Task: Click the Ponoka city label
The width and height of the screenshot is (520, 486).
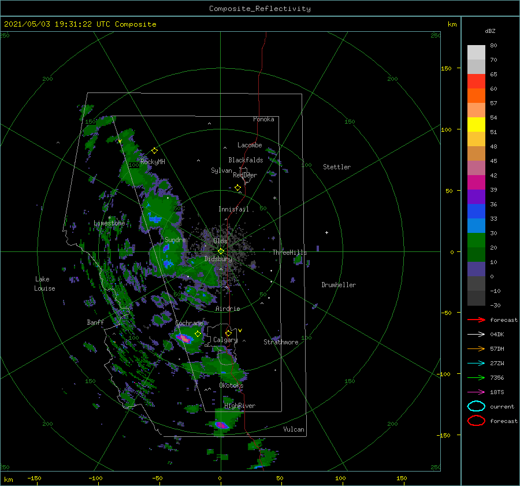Action: [263, 119]
